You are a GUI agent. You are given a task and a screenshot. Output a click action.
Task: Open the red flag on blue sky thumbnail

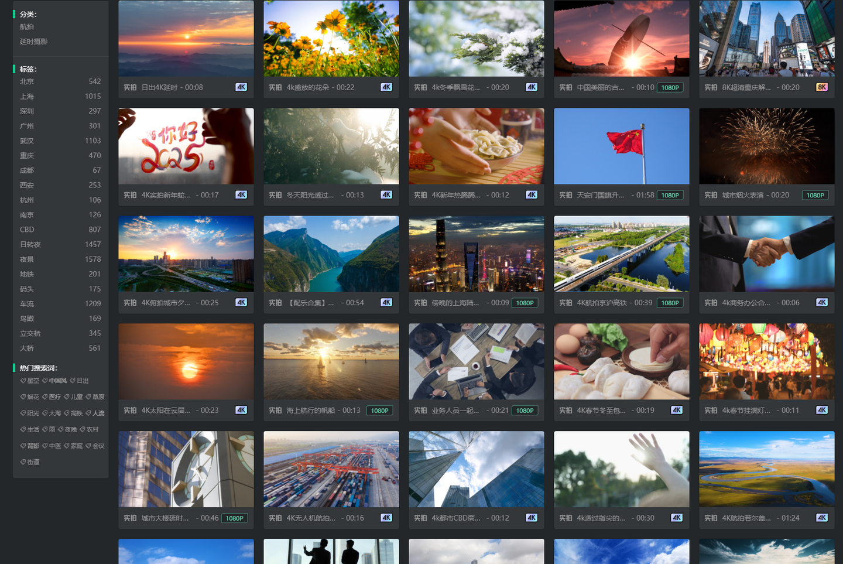[x=622, y=146]
